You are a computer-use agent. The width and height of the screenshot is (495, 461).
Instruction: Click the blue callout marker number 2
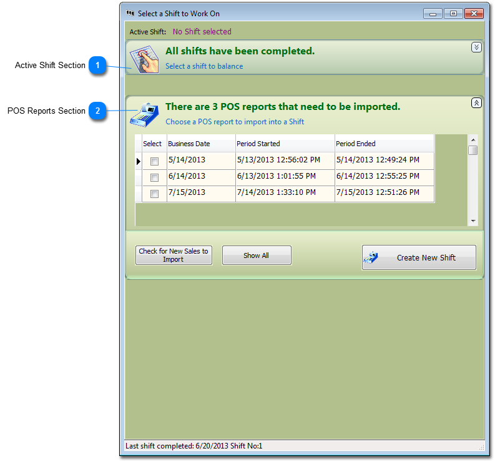click(x=97, y=111)
